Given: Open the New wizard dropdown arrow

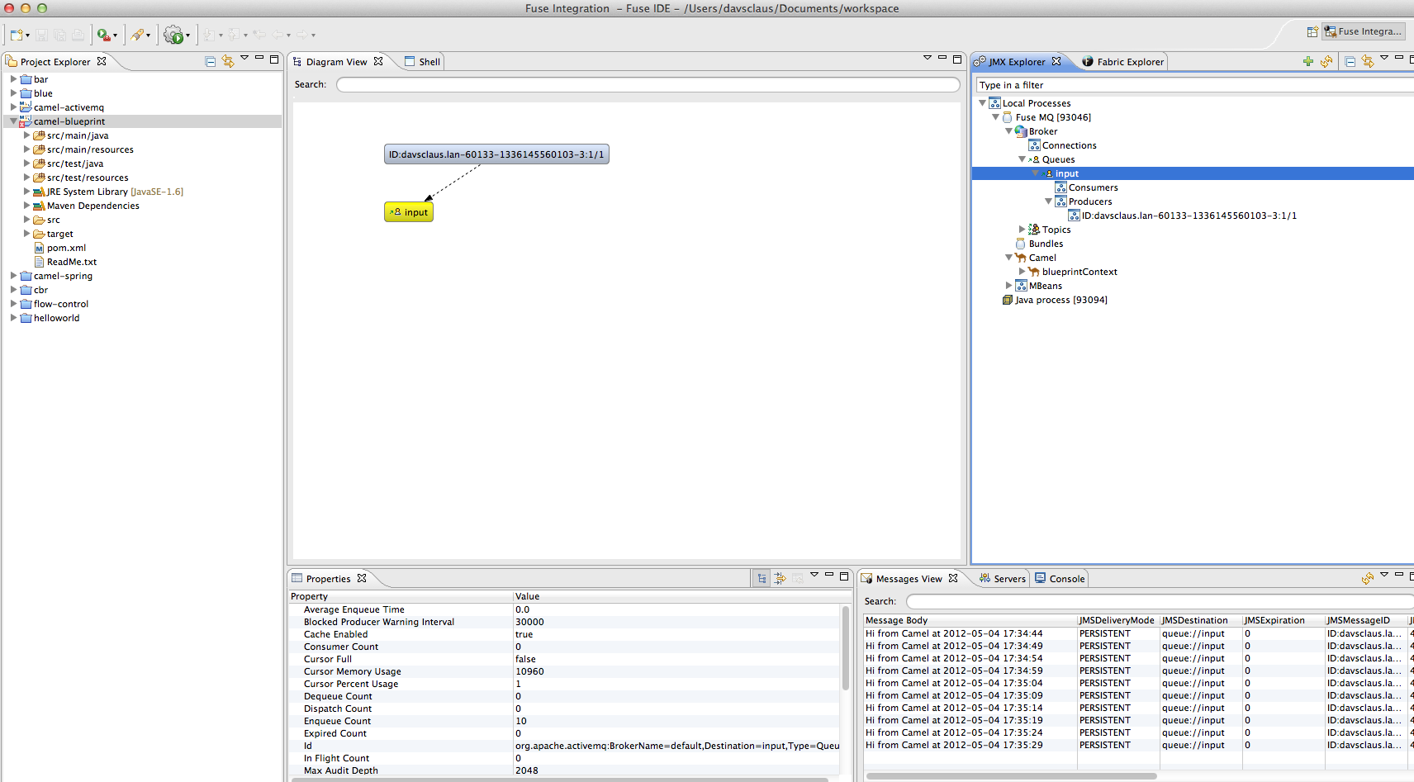Looking at the screenshot, I should tap(27, 36).
